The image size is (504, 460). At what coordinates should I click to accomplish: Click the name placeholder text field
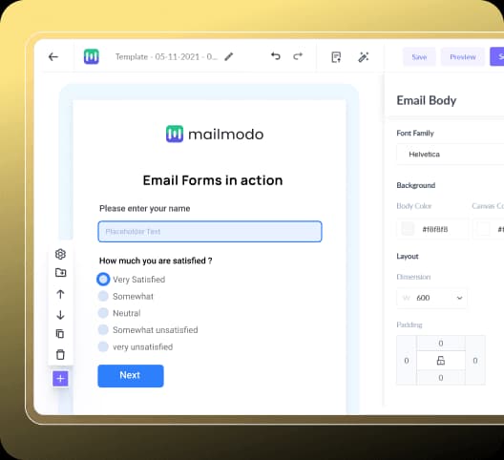point(210,232)
